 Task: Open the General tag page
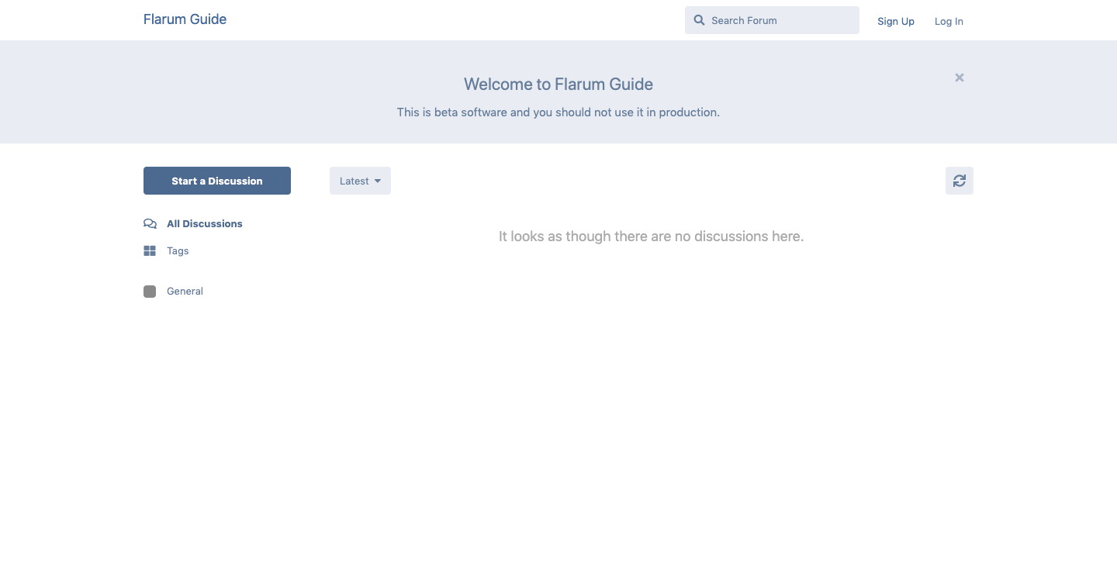pyautogui.click(x=185, y=291)
